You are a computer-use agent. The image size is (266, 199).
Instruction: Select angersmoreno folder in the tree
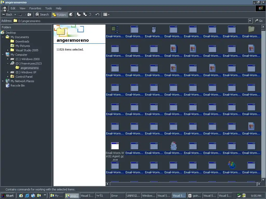(x=30, y=68)
